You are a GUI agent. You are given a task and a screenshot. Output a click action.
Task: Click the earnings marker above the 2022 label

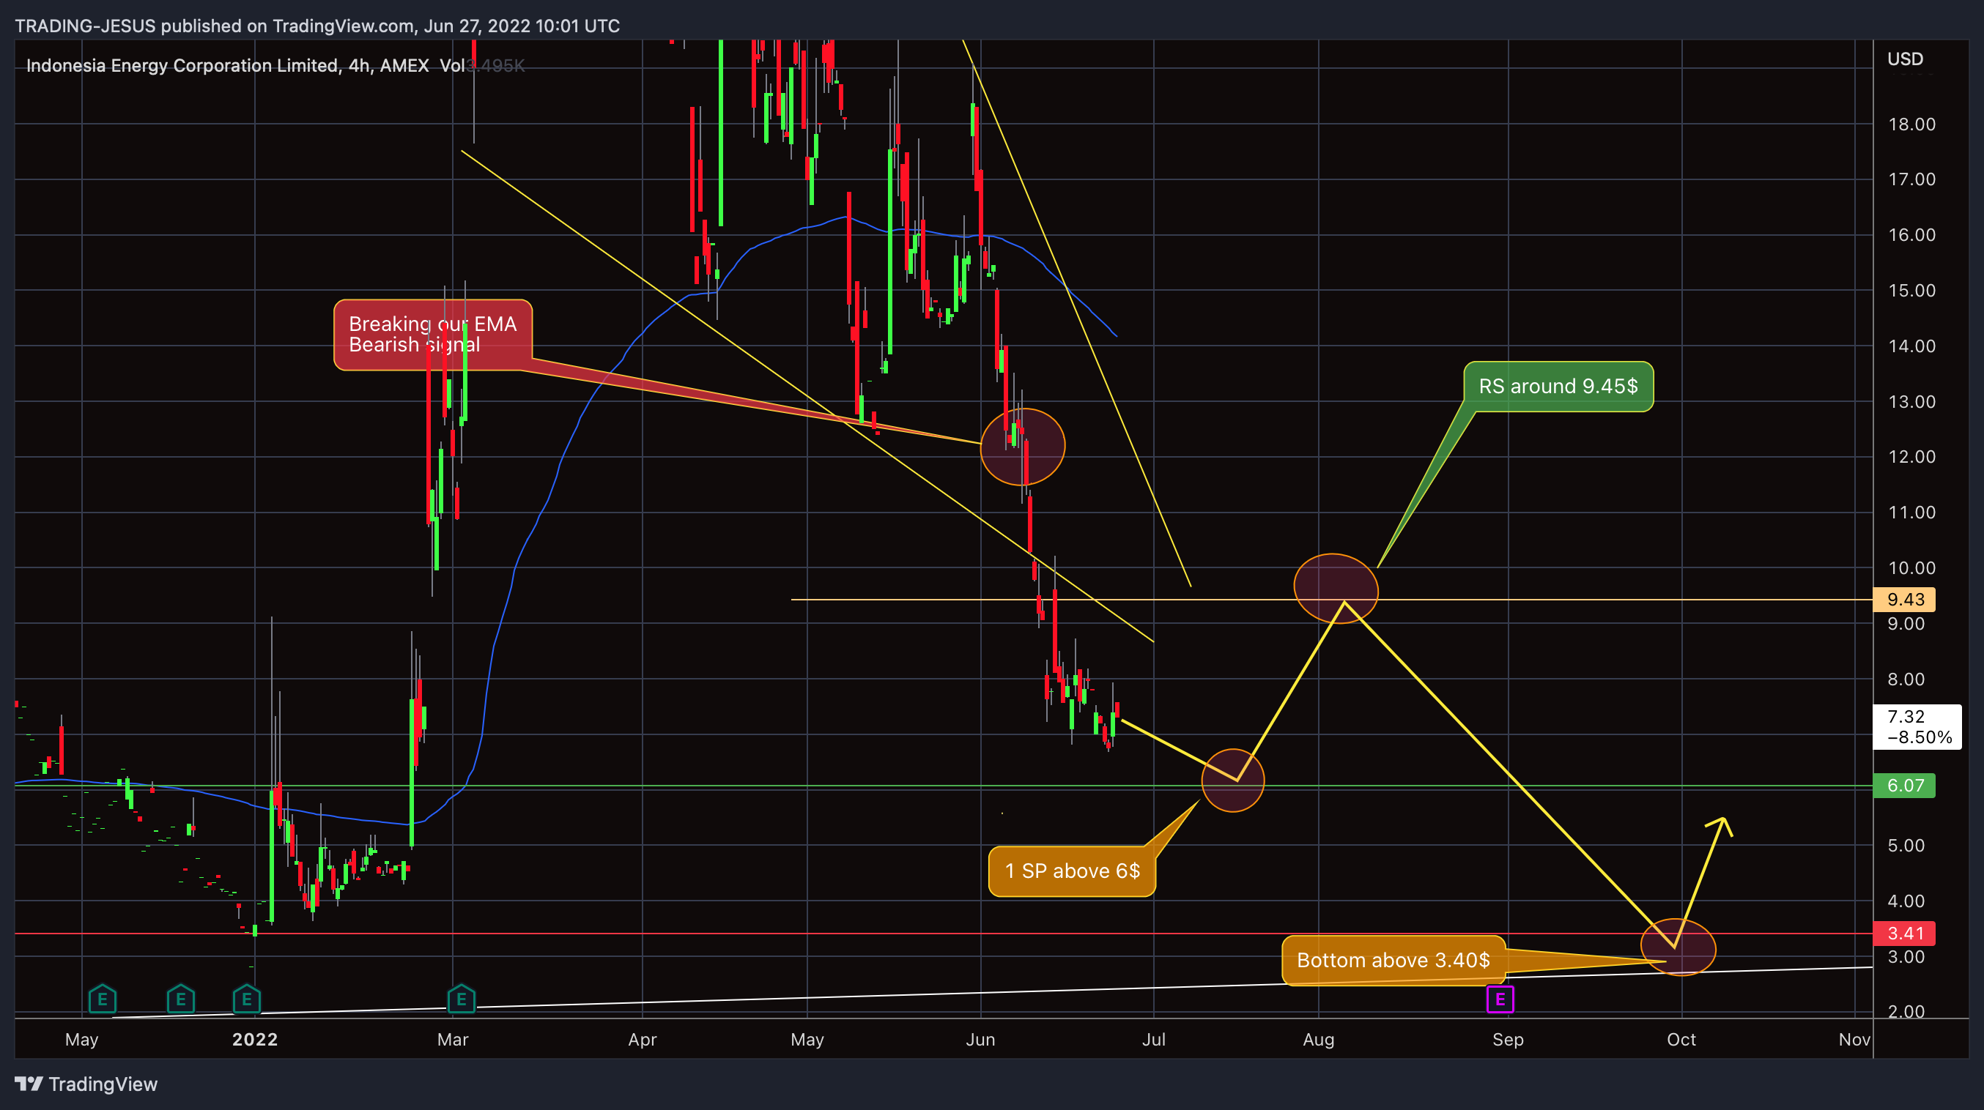(246, 999)
